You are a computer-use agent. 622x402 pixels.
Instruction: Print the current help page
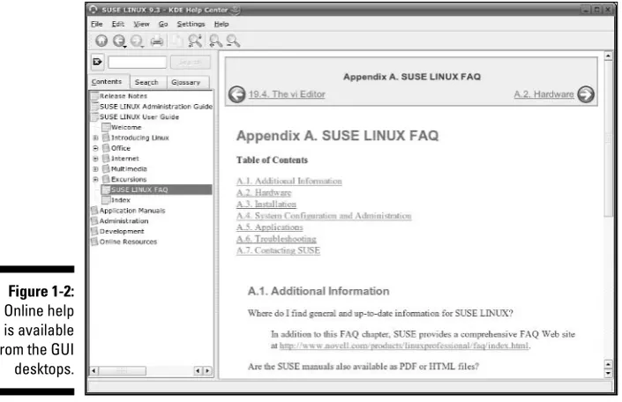(157, 41)
